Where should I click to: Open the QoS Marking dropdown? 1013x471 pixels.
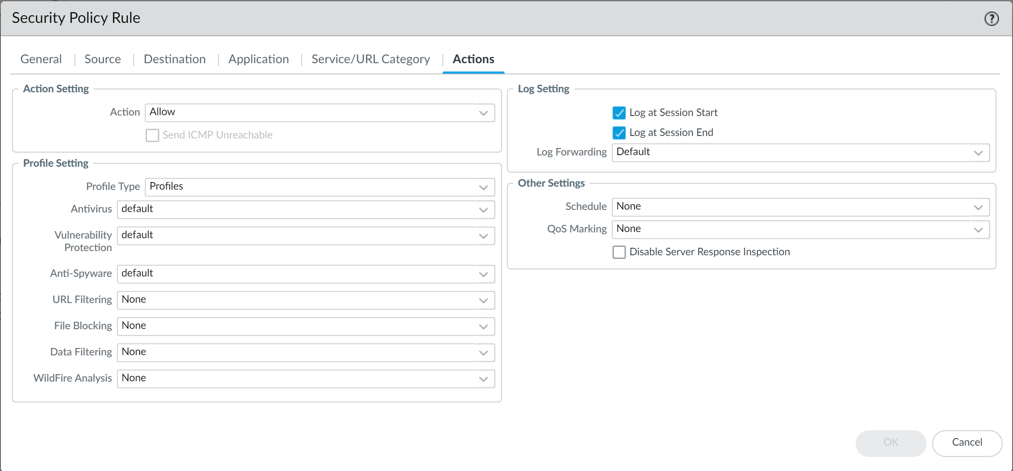pos(978,229)
